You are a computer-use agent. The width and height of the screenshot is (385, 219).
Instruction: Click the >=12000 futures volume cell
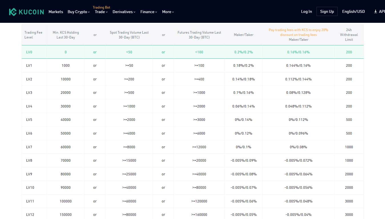pos(199,147)
